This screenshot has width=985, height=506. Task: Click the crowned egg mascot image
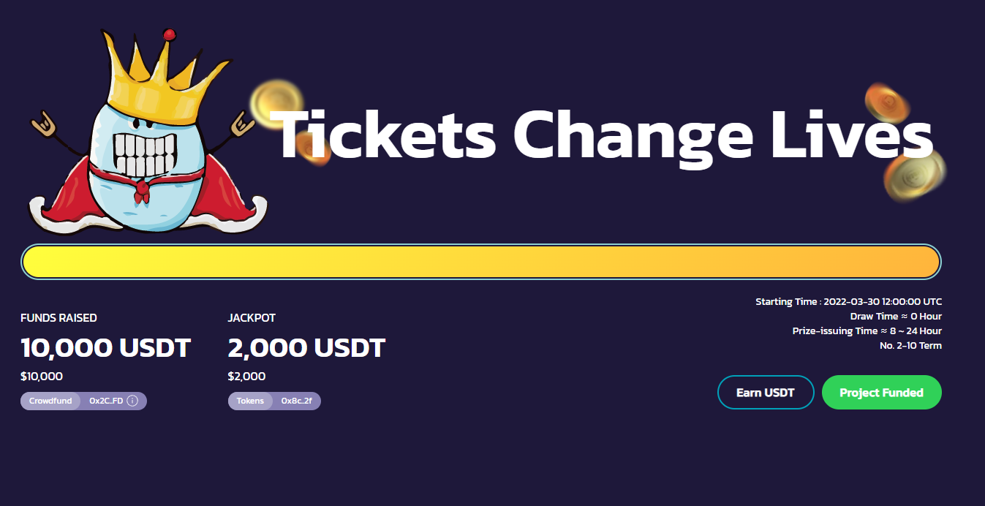coord(146,132)
